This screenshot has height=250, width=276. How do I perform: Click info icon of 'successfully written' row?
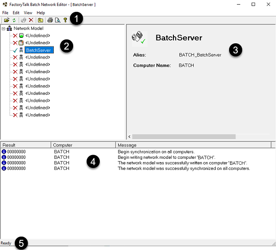(x=4, y=163)
